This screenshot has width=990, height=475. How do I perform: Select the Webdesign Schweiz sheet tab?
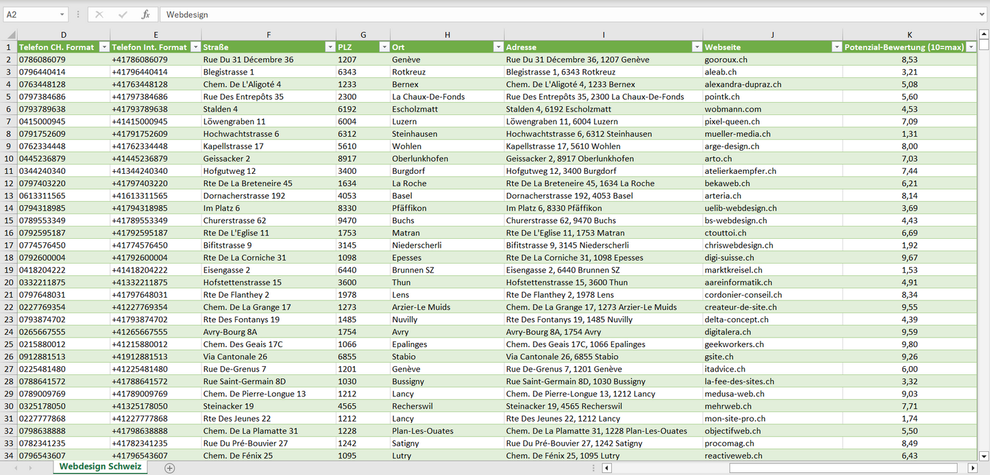pos(100,467)
